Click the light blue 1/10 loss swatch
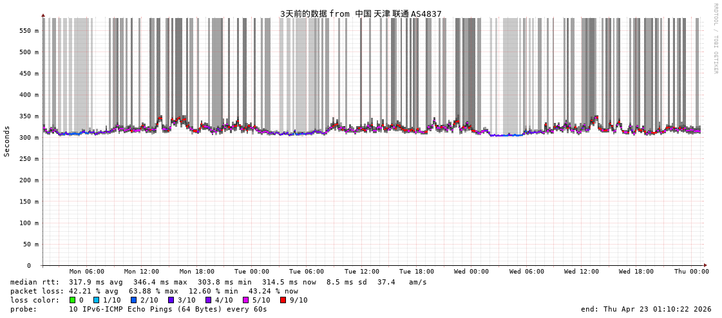Image resolution: width=722 pixels, height=318 pixels. point(96,300)
